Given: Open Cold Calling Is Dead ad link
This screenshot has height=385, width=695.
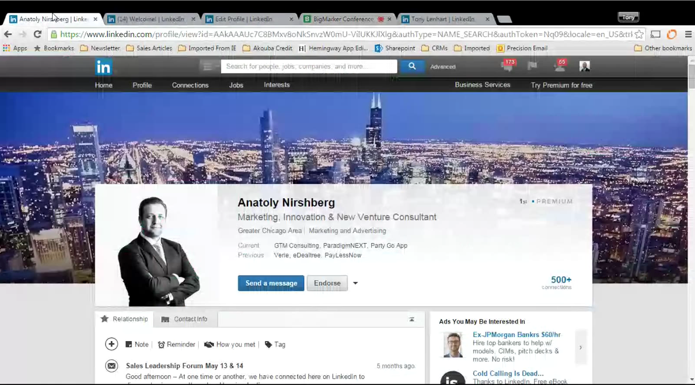Looking at the screenshot, I should point(508,374).
